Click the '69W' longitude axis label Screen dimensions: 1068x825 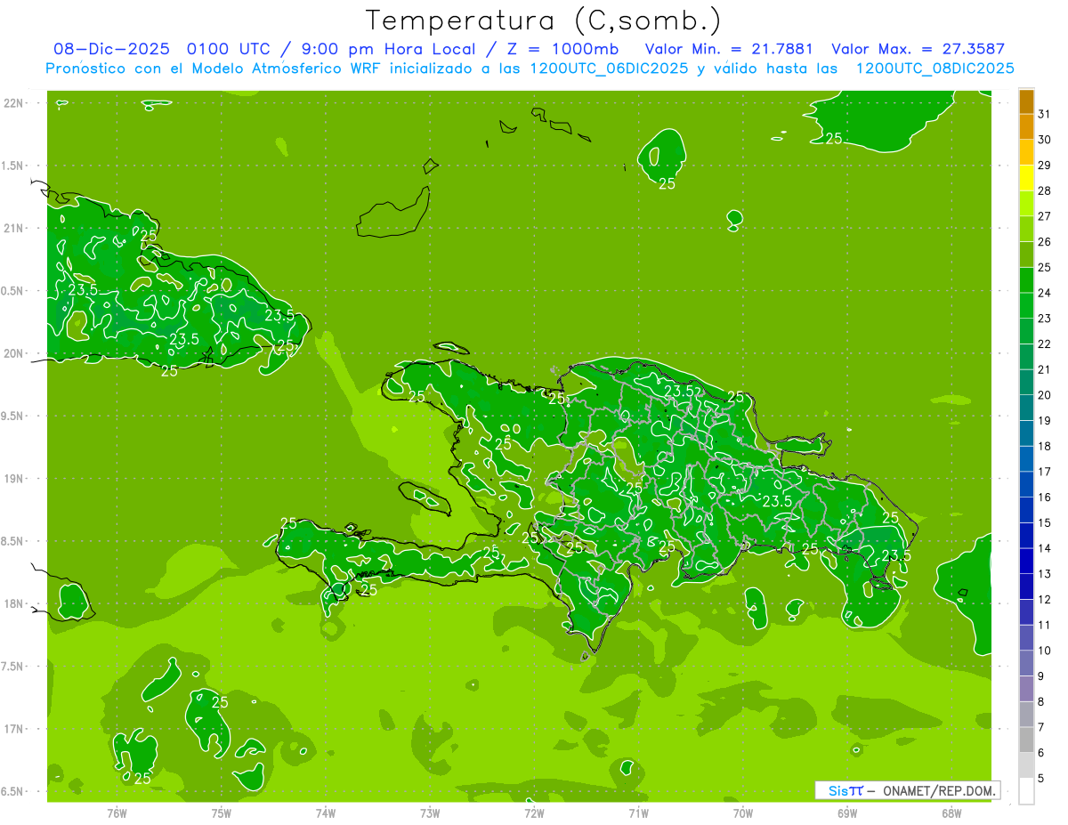tap(847, 813)
